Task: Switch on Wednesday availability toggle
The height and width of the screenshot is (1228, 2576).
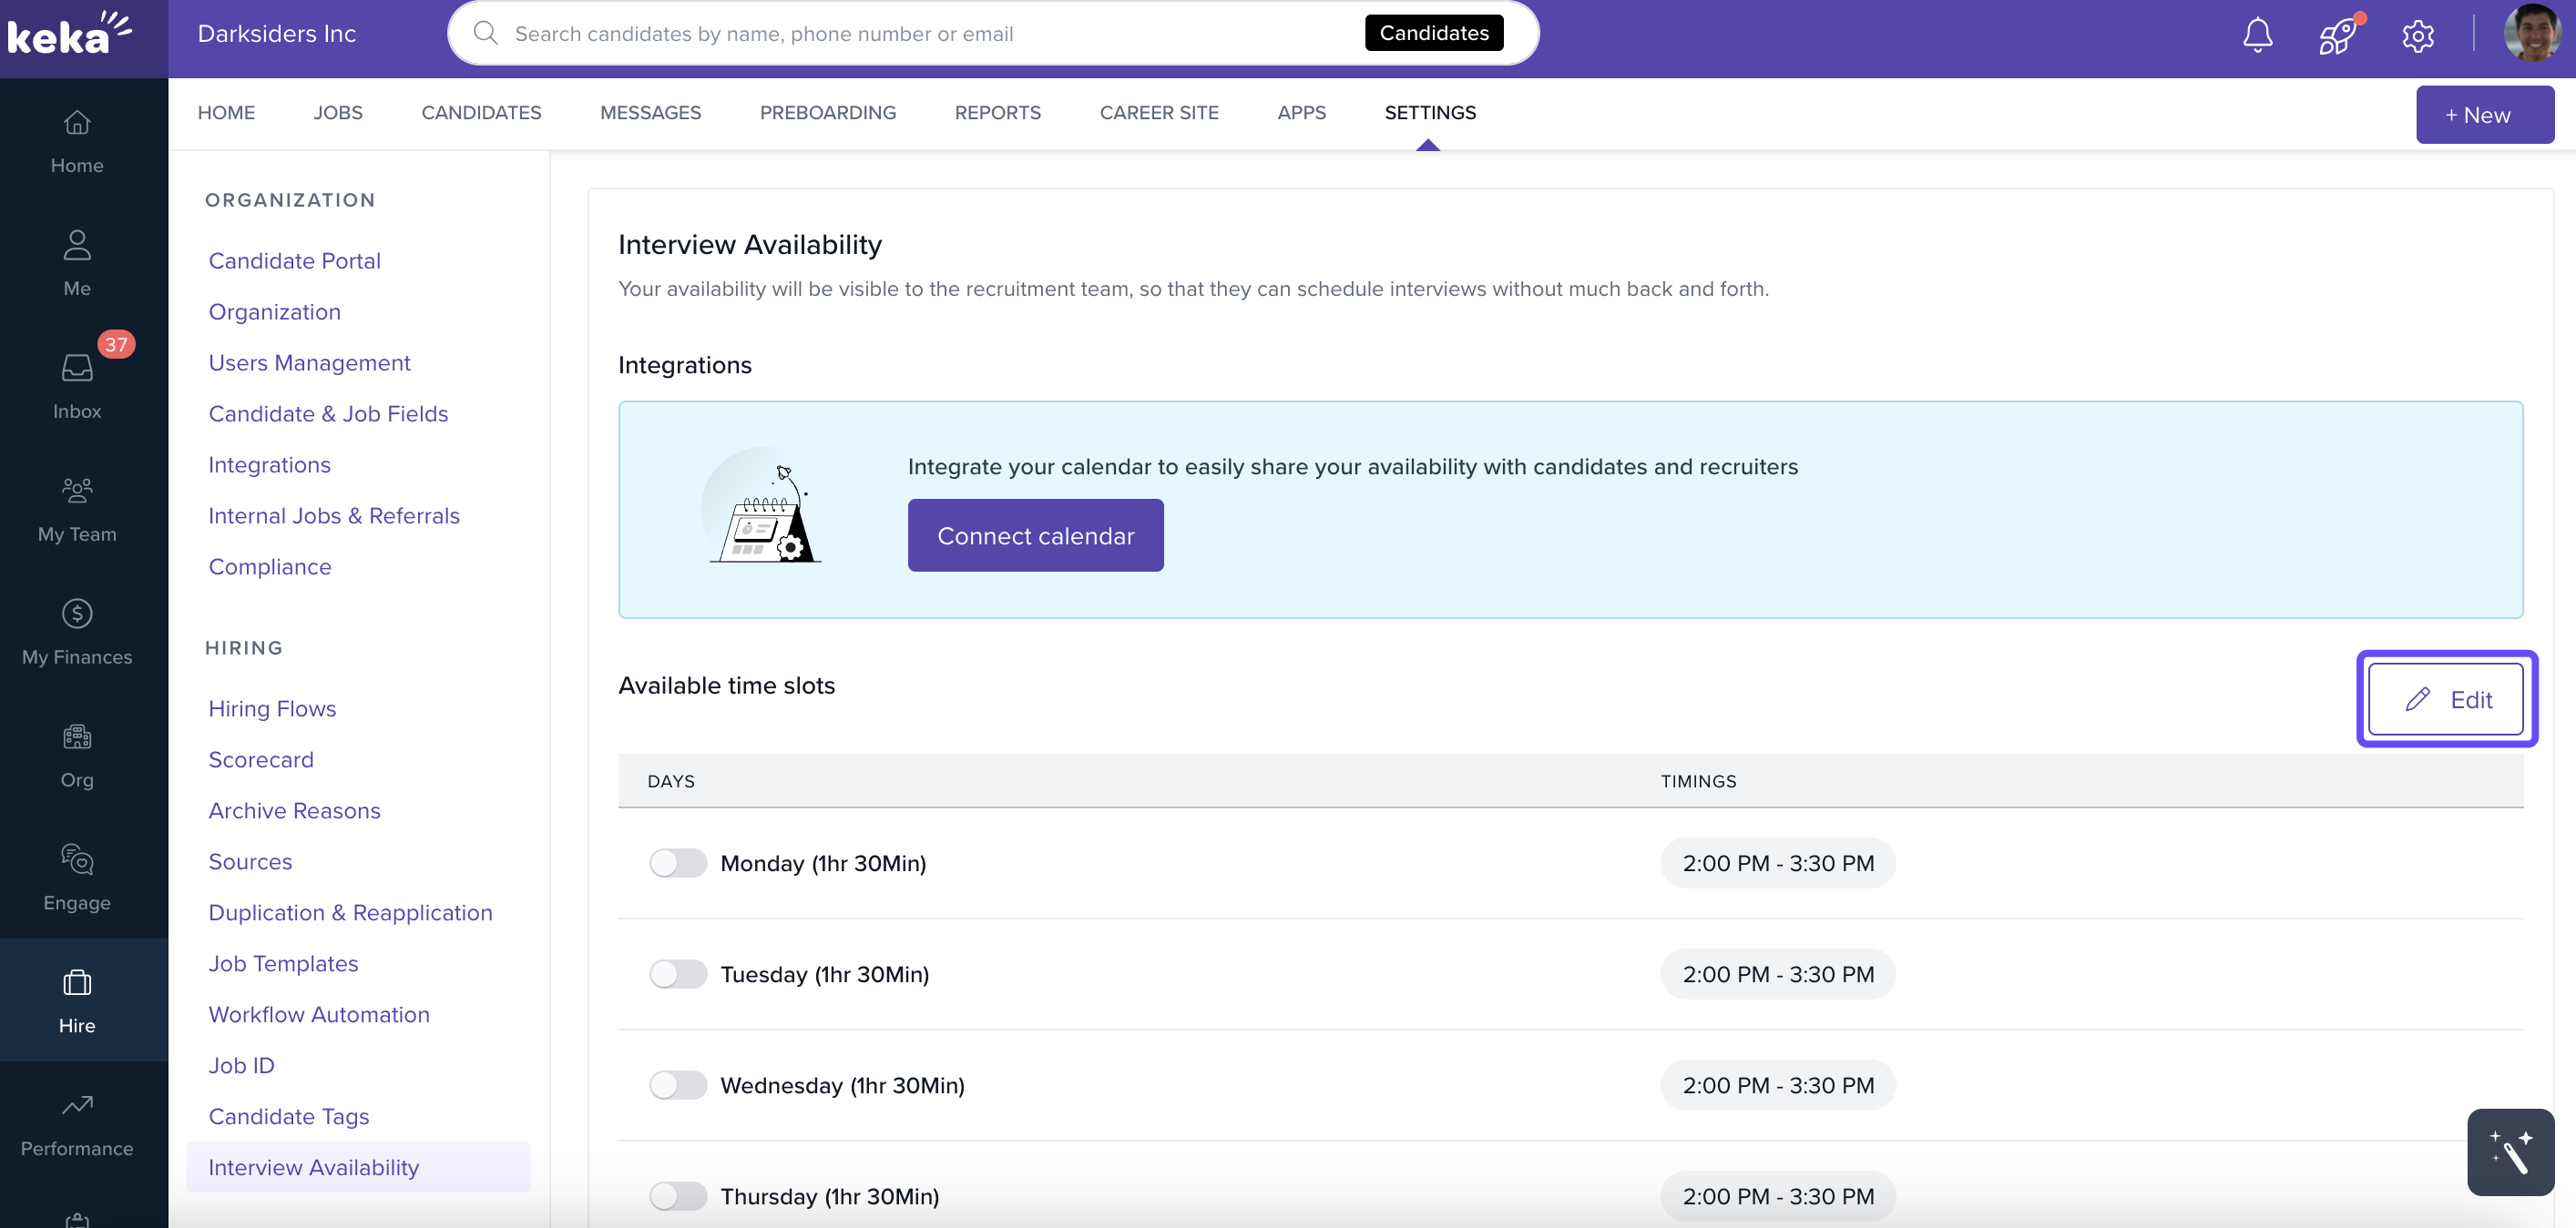Action: click(x=677, y=1084)
